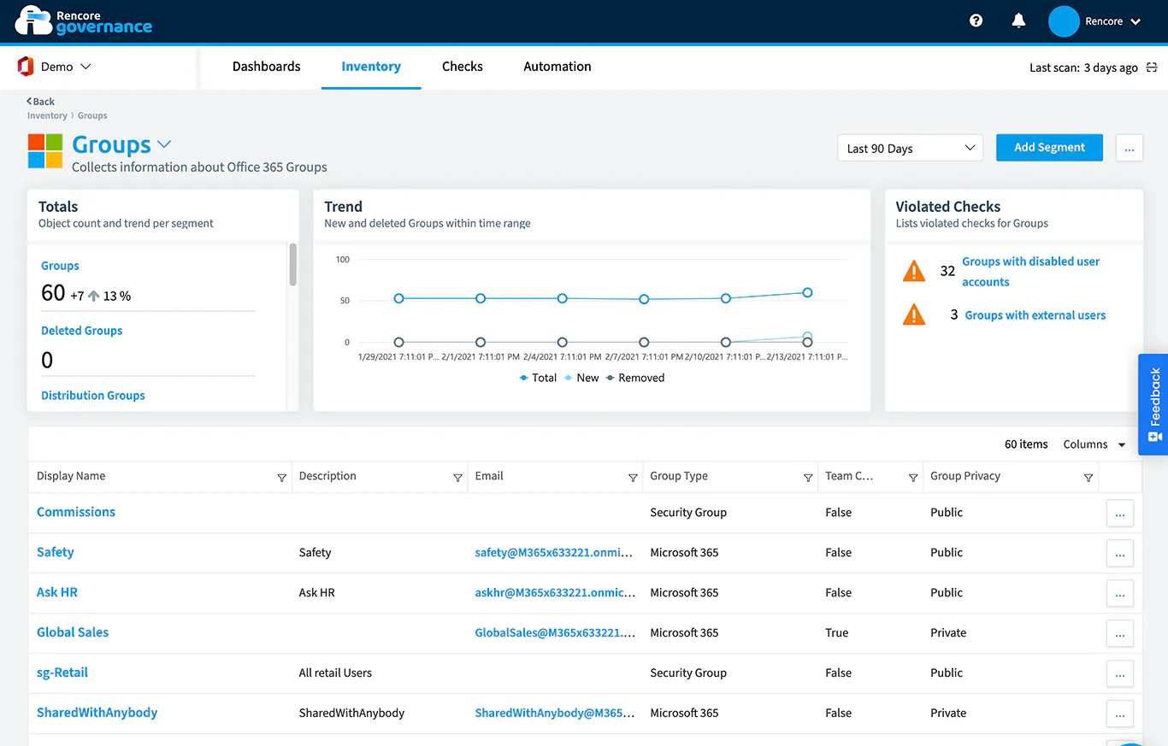Open row actions for Commissions

point(1119,514)
